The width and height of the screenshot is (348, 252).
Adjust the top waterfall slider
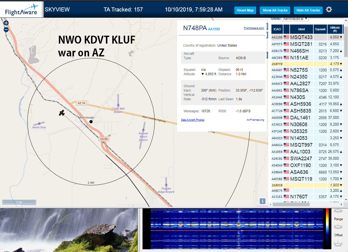(338, 211)
